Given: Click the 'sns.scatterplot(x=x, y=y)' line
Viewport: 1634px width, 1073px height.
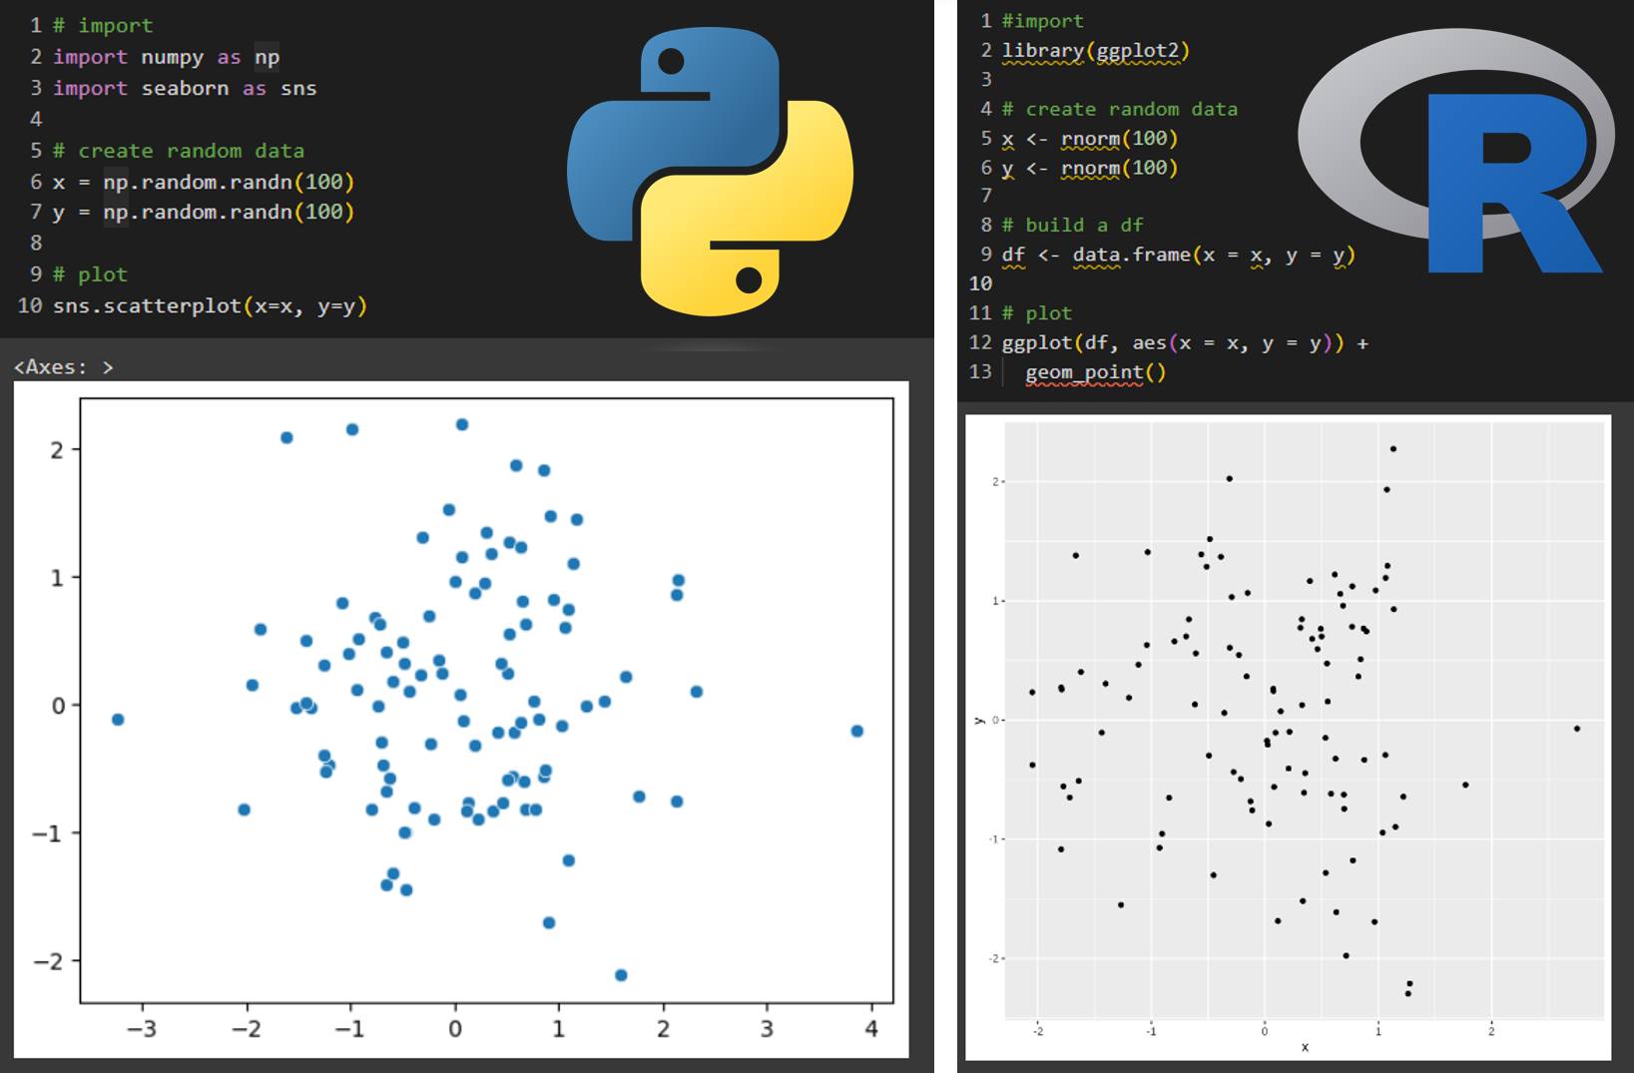Looking at the screenshot, I should click(210, 305).
